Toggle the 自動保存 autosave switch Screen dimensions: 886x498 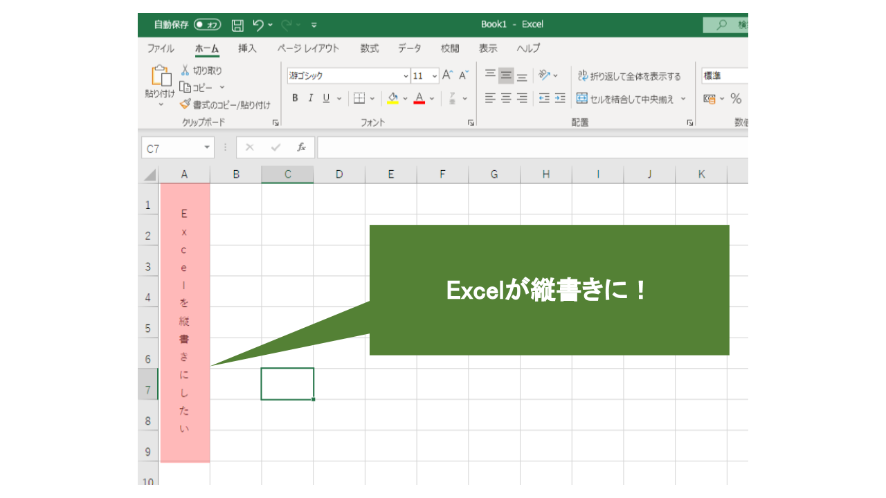pos(207,24)
